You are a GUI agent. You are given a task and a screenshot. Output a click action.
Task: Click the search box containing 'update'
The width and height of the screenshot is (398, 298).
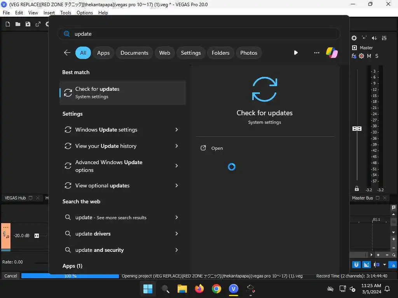pos(199,34)
